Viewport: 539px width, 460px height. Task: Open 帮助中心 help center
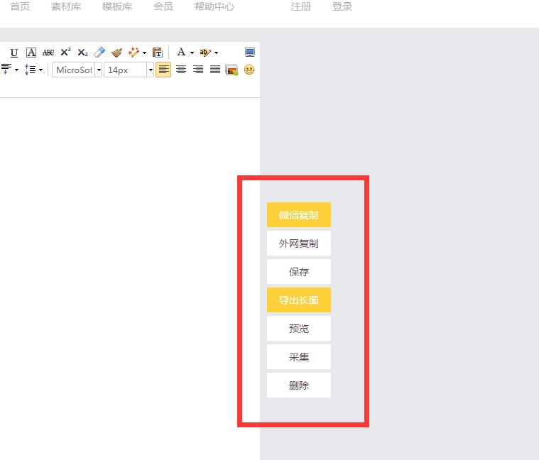214,6
